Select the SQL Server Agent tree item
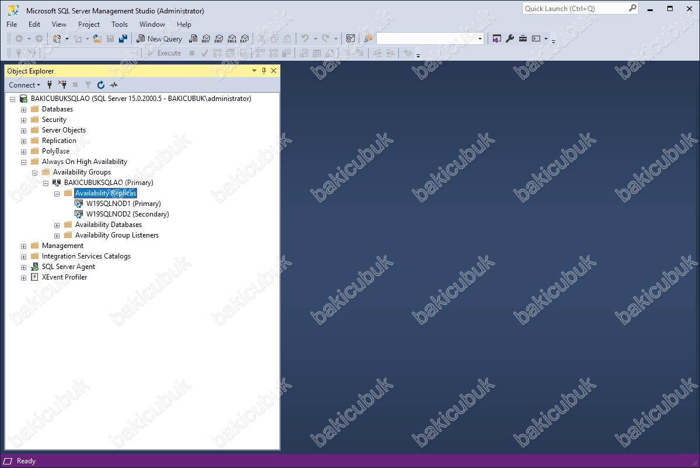The width and height of the screenshot is (700, 468). (x=68, y=267)
